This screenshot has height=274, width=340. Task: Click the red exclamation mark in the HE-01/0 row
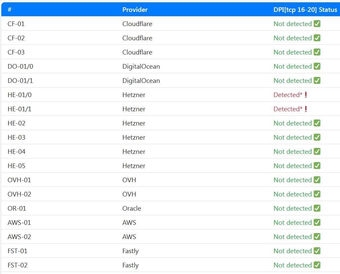pos(306,95)
